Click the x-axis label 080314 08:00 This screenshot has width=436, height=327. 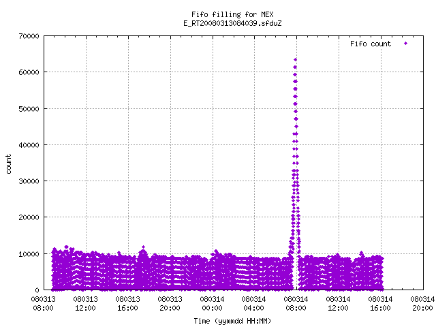click(296, 304)
